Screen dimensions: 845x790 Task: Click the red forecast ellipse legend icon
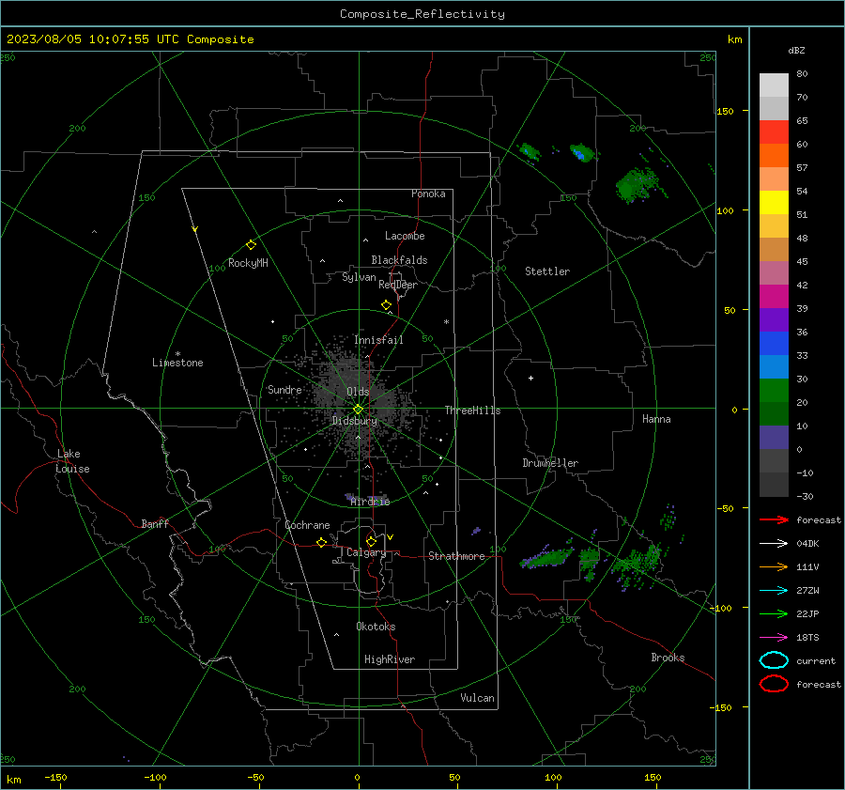(x=774, y=684)
